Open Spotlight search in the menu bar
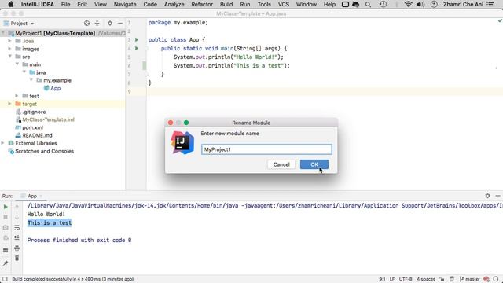Viewport: 503px width, 283px height. pyautogui.click(x=368, y=4)
